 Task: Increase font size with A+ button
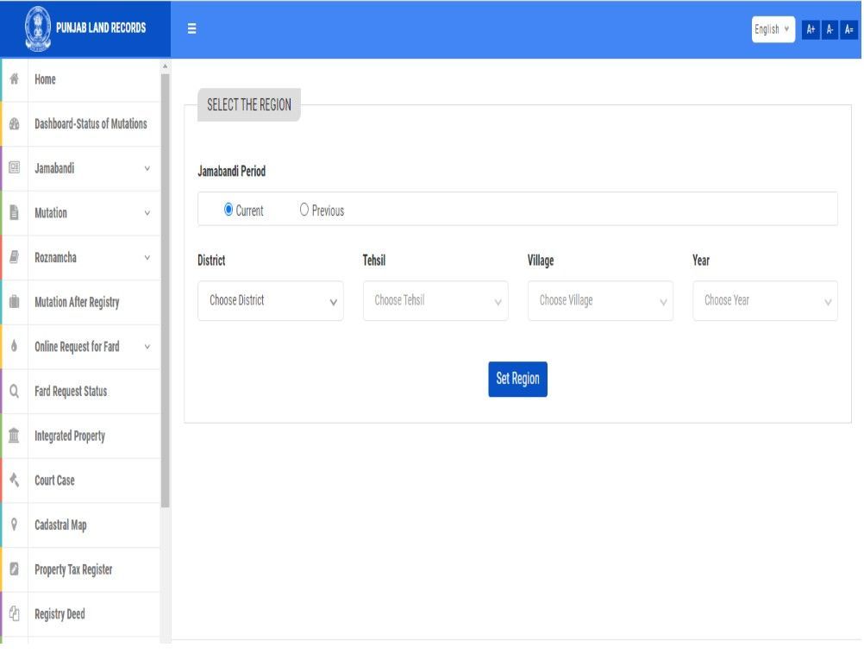click(x=811, y=29)
